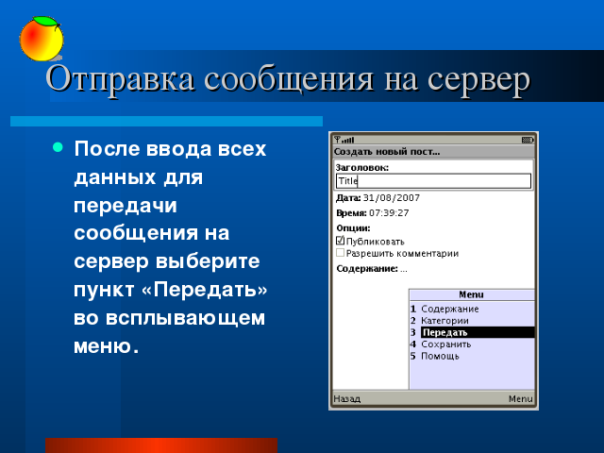
Task: Click the Содержание: ... field
Action: [x=372, y=268]
